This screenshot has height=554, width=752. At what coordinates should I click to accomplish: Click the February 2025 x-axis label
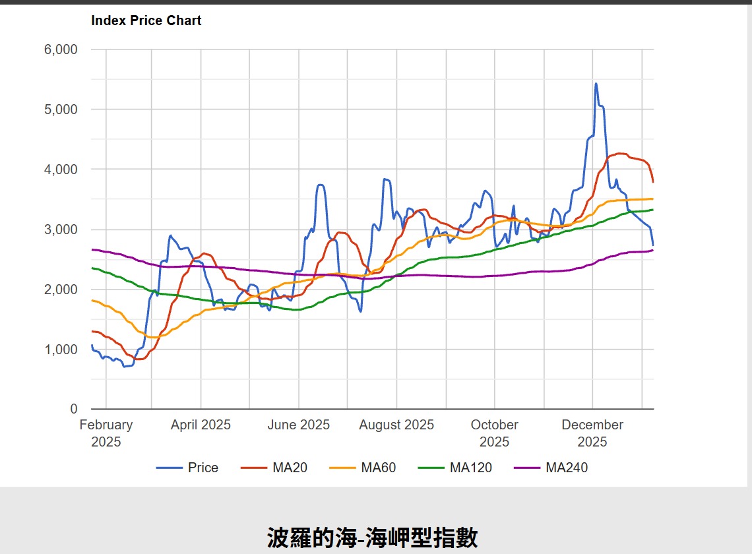pos(106,433)
